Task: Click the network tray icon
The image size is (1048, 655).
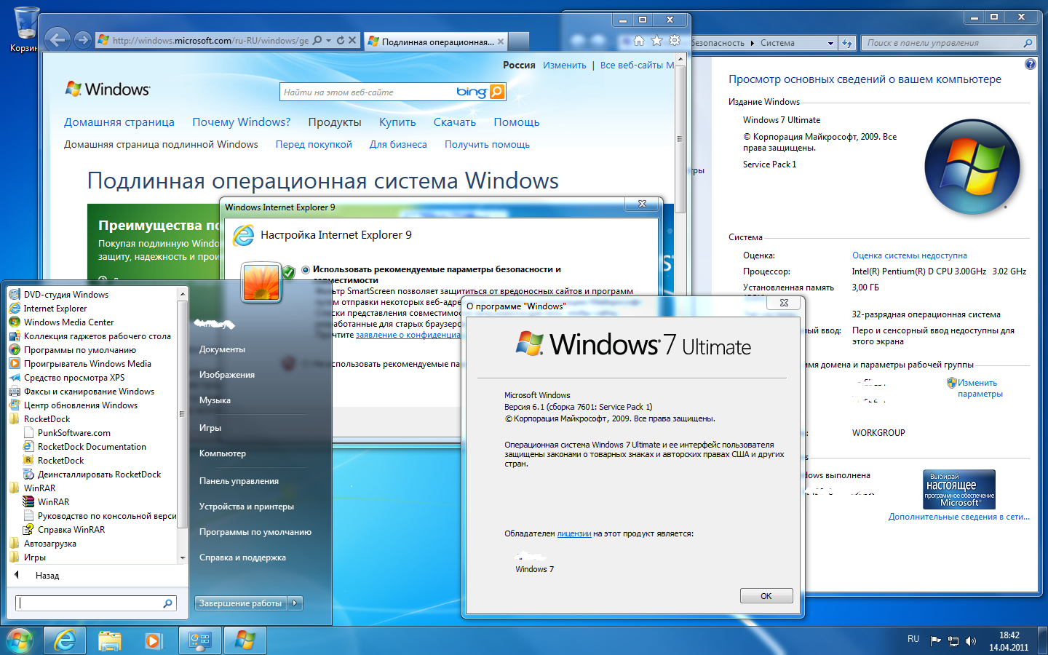Action: 953,640
